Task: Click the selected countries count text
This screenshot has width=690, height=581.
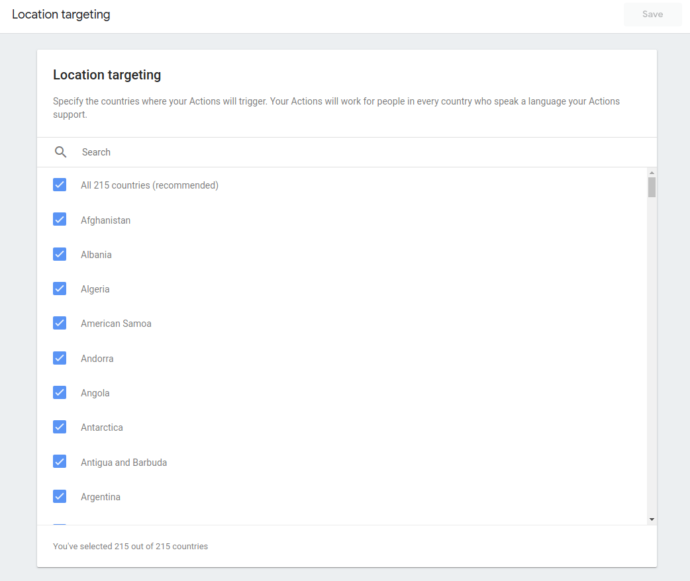Action: [x=130, y=546]
